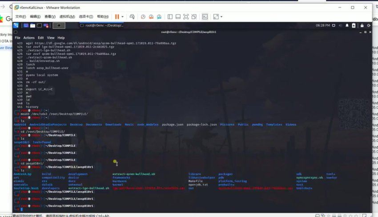Screen dimensions: 378x217
Task: Toggle Unity mode icon in VMware toolbar
Action: (194, 16)
